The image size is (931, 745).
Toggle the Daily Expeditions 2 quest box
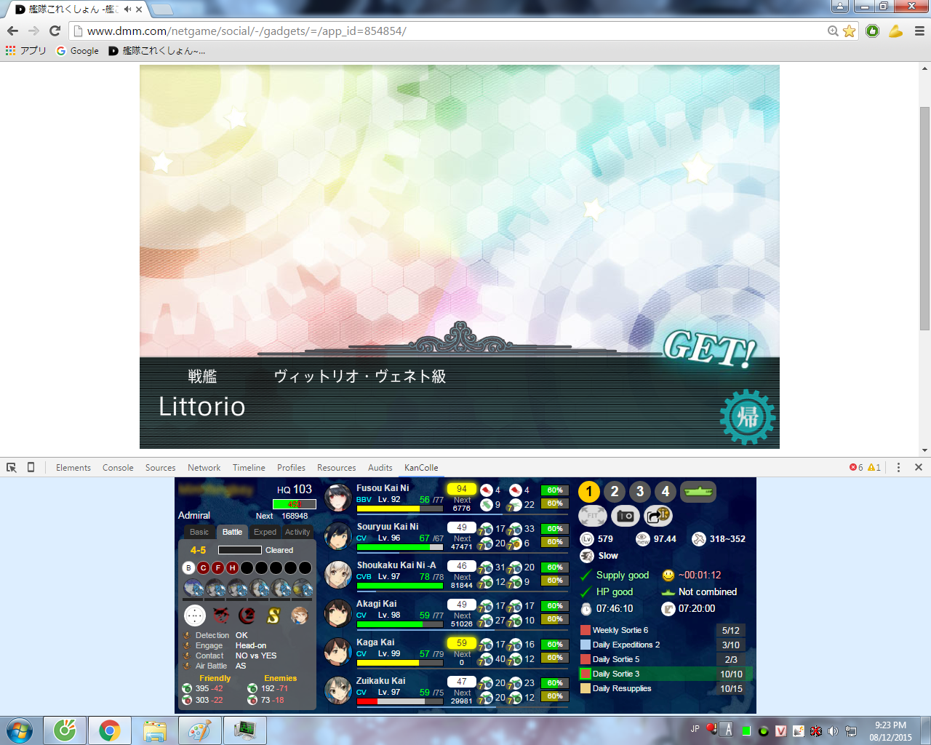tap(586, 645)
